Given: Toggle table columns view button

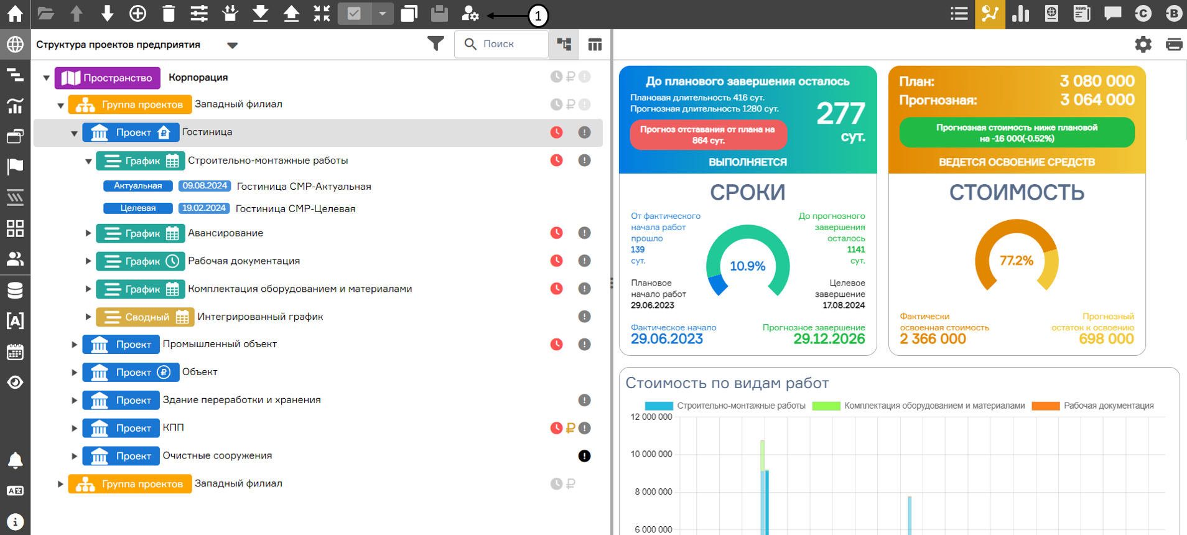Looking at the screenshot, I should tap(595, 44).
